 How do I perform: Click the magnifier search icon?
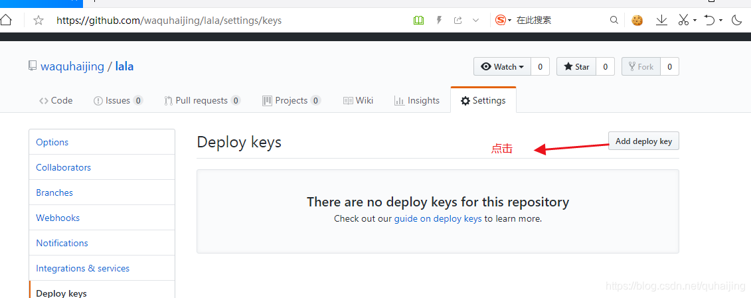pos(614,20)
